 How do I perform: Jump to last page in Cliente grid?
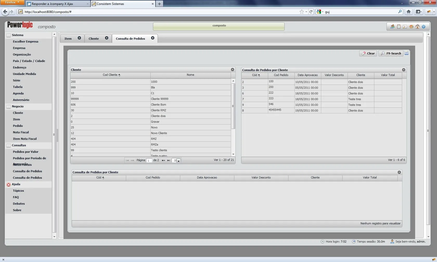pos(169,160)
